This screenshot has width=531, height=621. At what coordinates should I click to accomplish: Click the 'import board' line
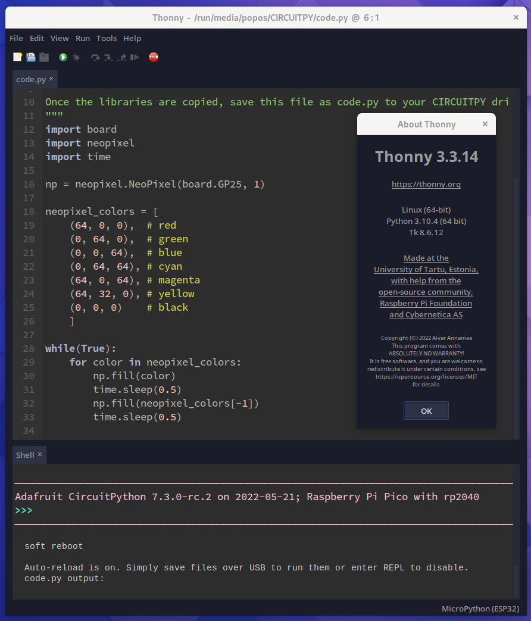pyautogui.click(x=81, y=130)
